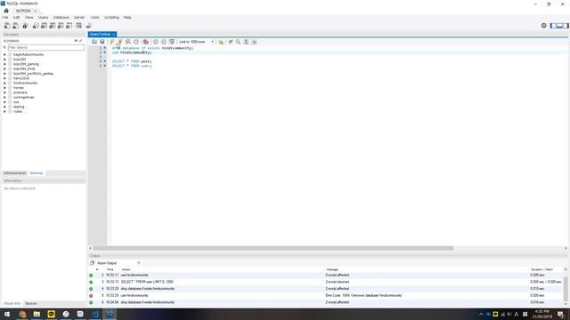This screenshot has height=320, width=570.
Task: Create a new SQL tab from main toolbar
Action: point(7,26)
